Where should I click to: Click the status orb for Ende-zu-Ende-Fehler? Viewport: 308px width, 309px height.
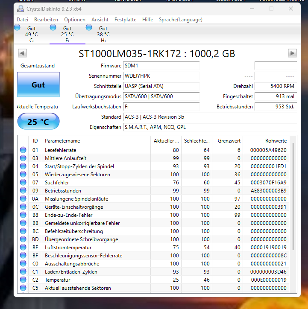(x=23, y=215)
